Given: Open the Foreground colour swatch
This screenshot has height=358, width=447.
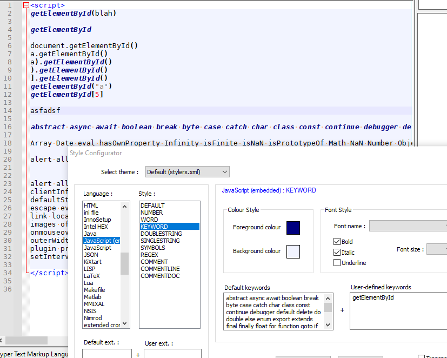Looking at the screenshot, I should 293,228.
